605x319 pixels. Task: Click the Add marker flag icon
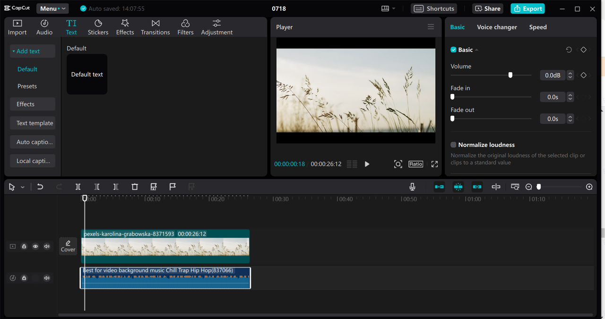coord(173,187)
